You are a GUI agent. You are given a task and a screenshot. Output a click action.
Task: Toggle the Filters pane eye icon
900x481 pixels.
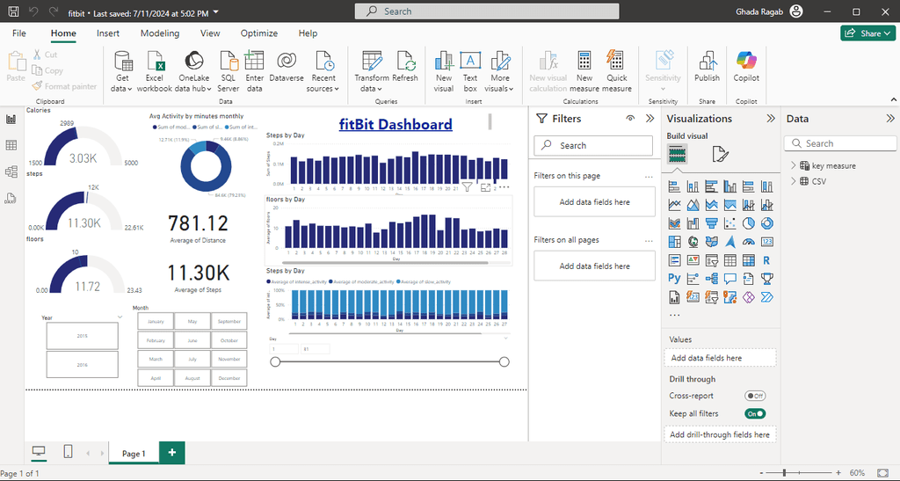click(630, 118)
